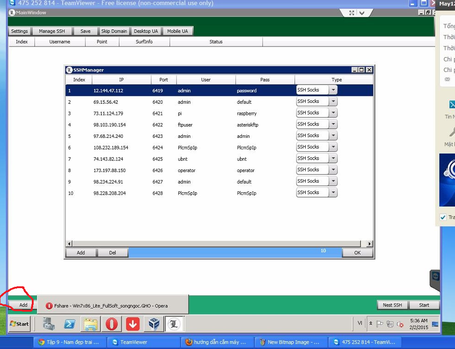
Task: Click the Skip Domain button
Action: click(114, 31)
